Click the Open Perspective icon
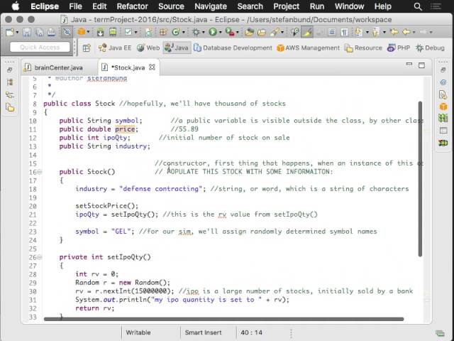 [x=87, y=48]
